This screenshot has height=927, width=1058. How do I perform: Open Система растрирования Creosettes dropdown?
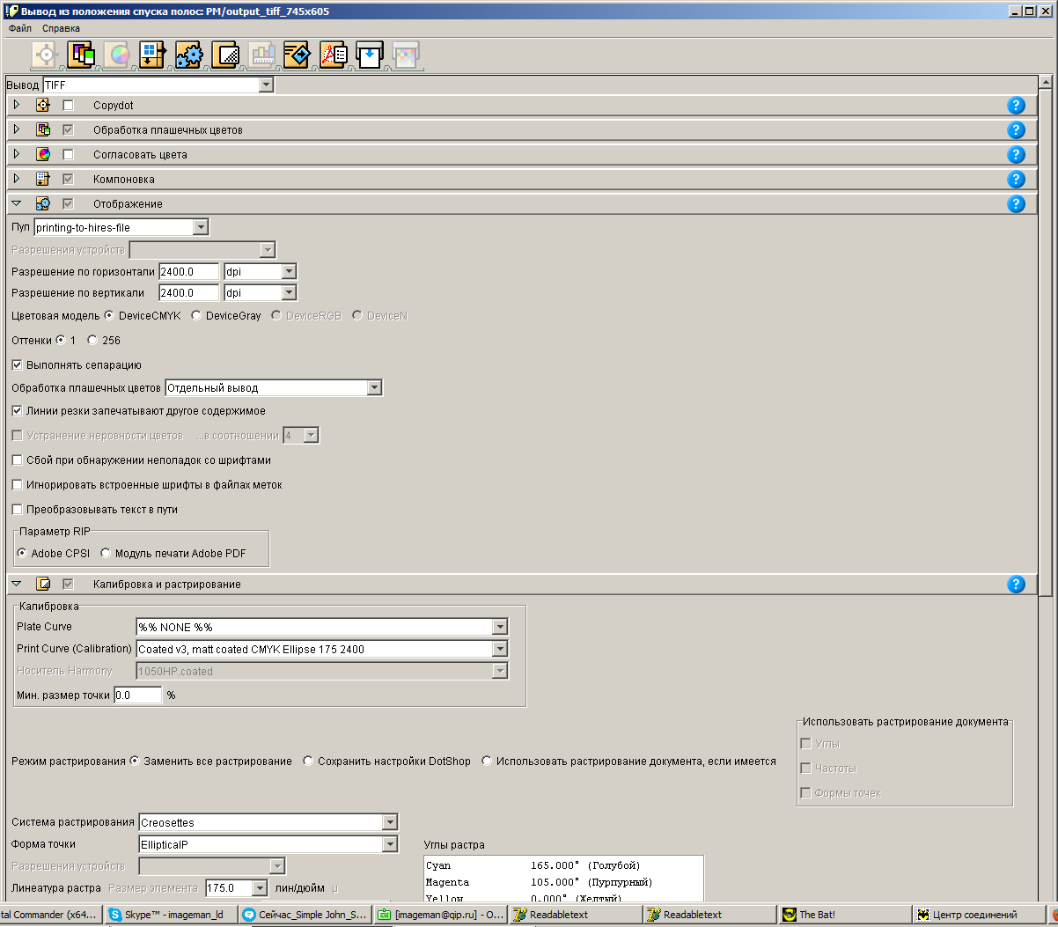point(390,822)
